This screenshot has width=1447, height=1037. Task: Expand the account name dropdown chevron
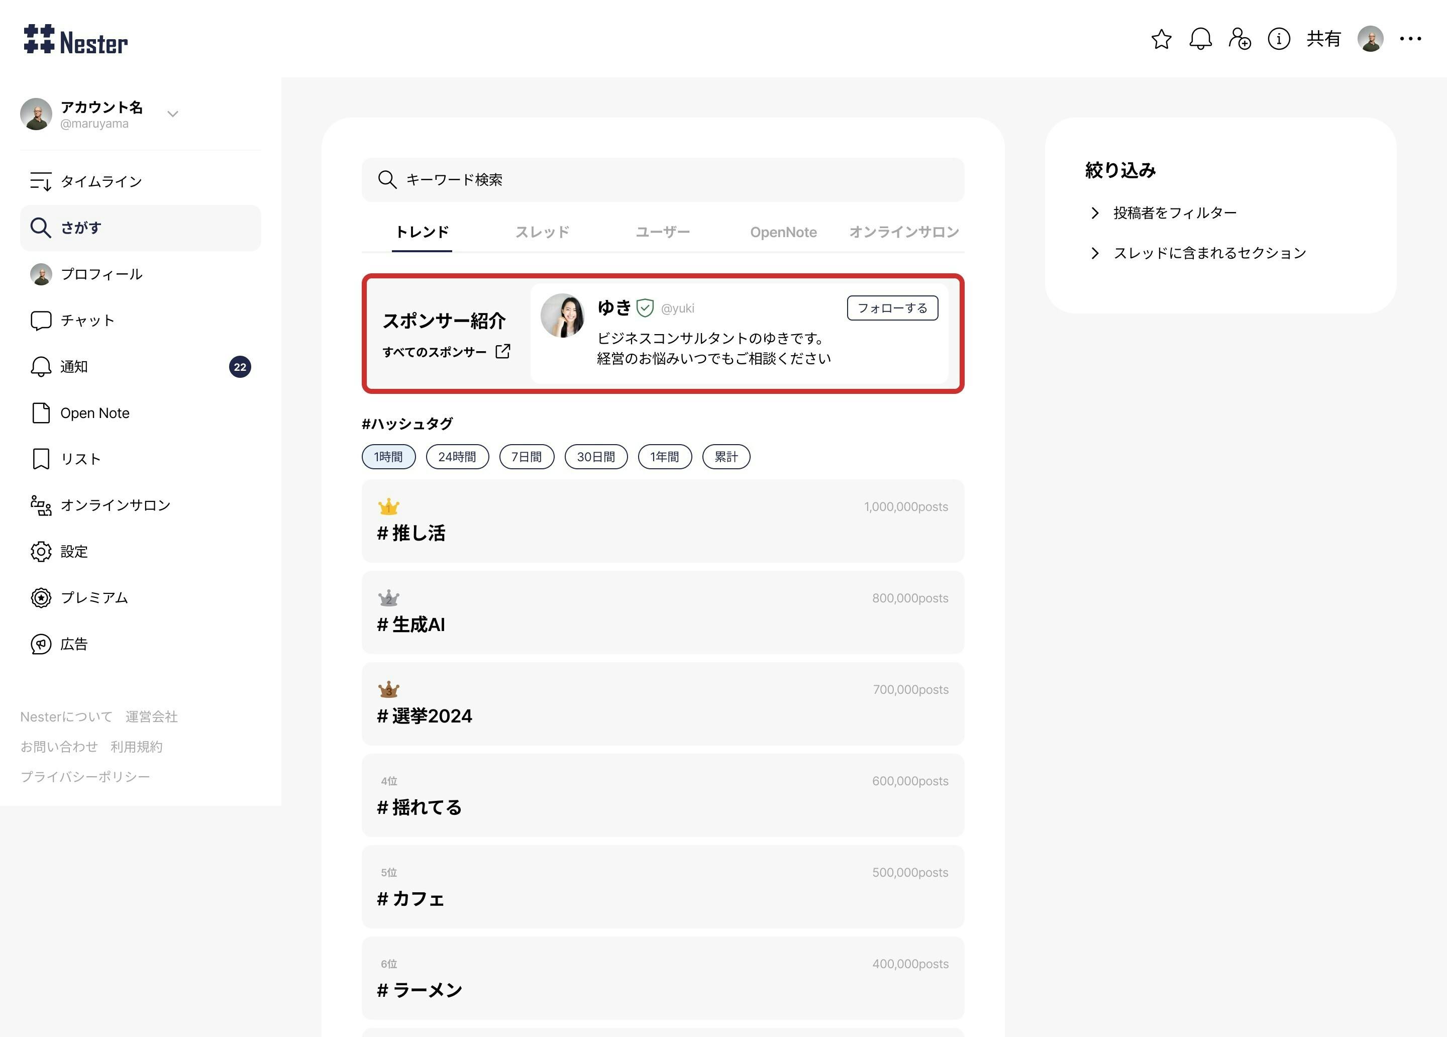point(172,114)
